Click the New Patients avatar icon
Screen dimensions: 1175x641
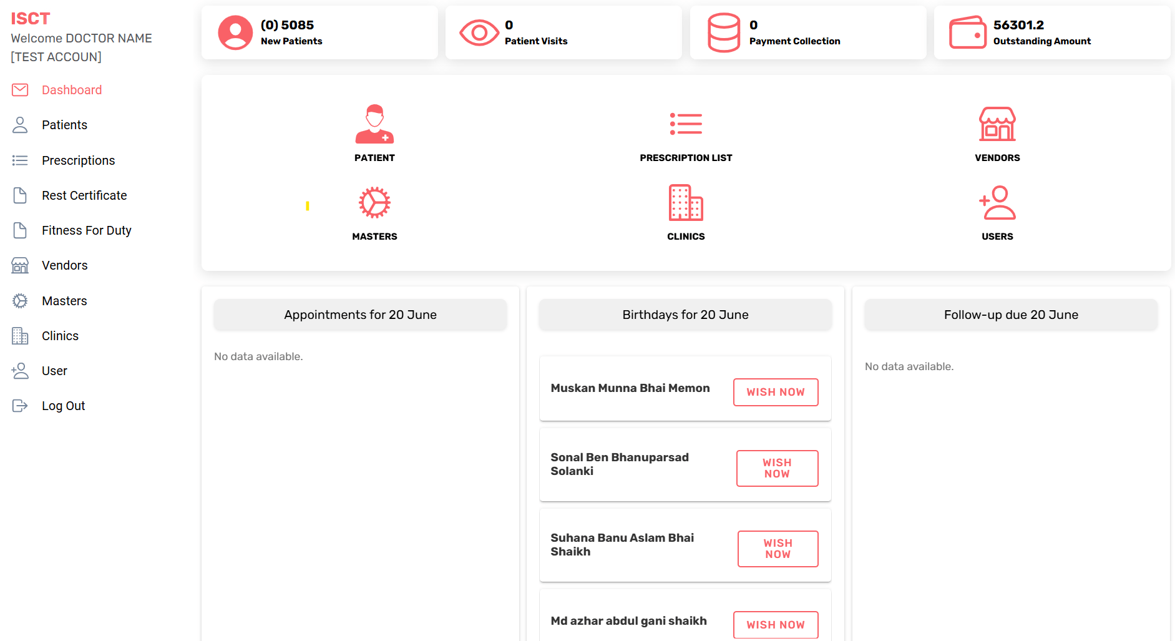pyautogui.click(x=235, y=32)
